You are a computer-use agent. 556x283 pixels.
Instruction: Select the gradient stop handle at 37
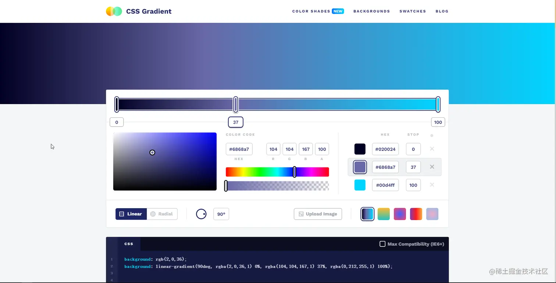coord(236,105)
